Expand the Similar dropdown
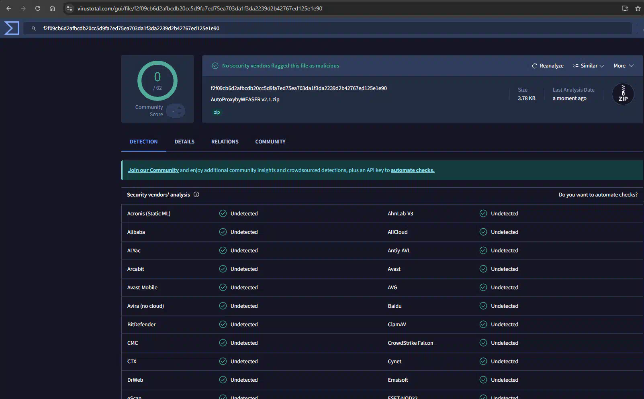 coord(589,66)
